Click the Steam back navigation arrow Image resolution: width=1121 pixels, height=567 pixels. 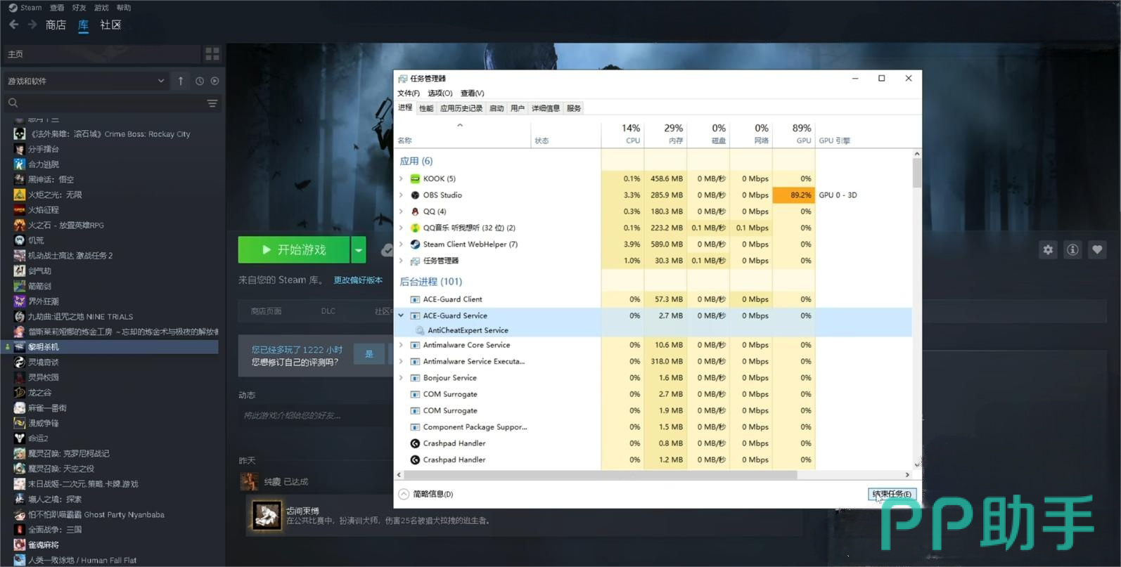click(x=14, y=25)
